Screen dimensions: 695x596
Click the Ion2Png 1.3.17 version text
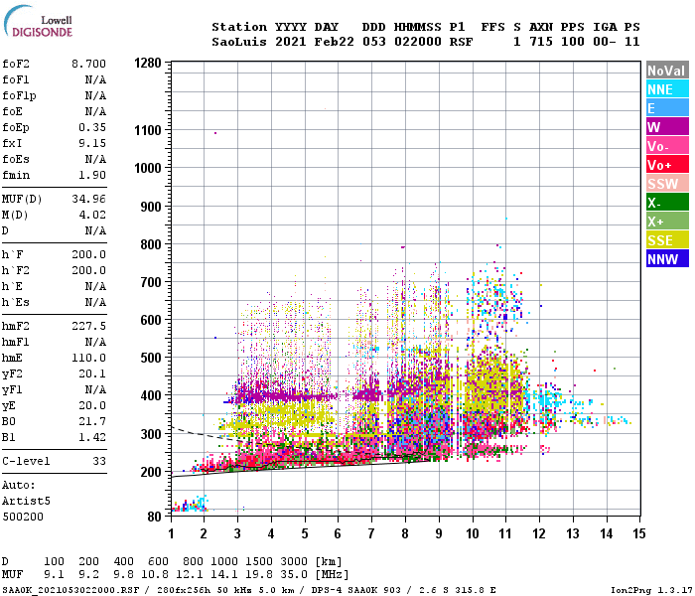(651, 590)
